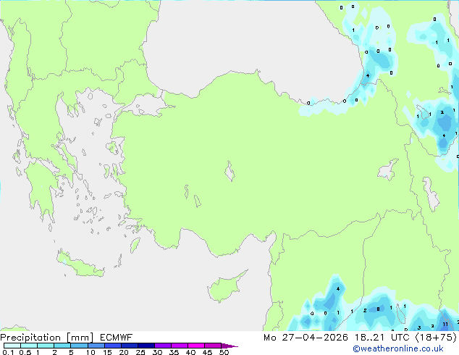This screenshot has height=355, width=459.
Task: Click the '35' legend scale label
Action: coord(174,352)
